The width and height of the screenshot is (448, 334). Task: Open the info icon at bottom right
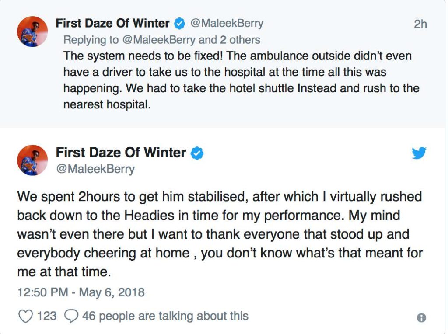[421, 318]
